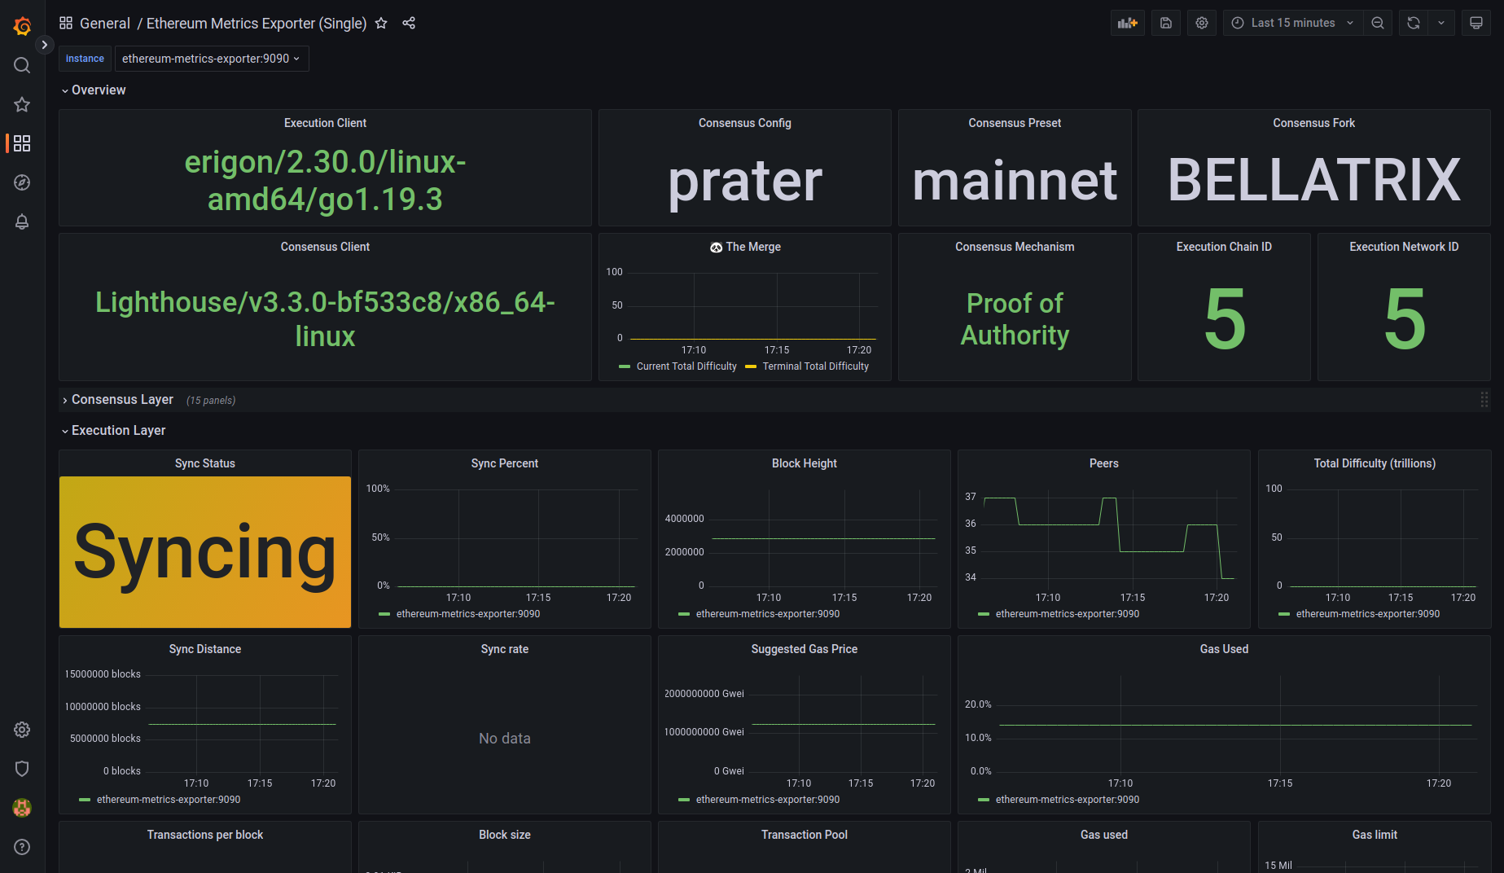This screenshot has width=1504, height=873.
Task: Open the Execution Client panel title menu
Action: (x=325, y=123)
